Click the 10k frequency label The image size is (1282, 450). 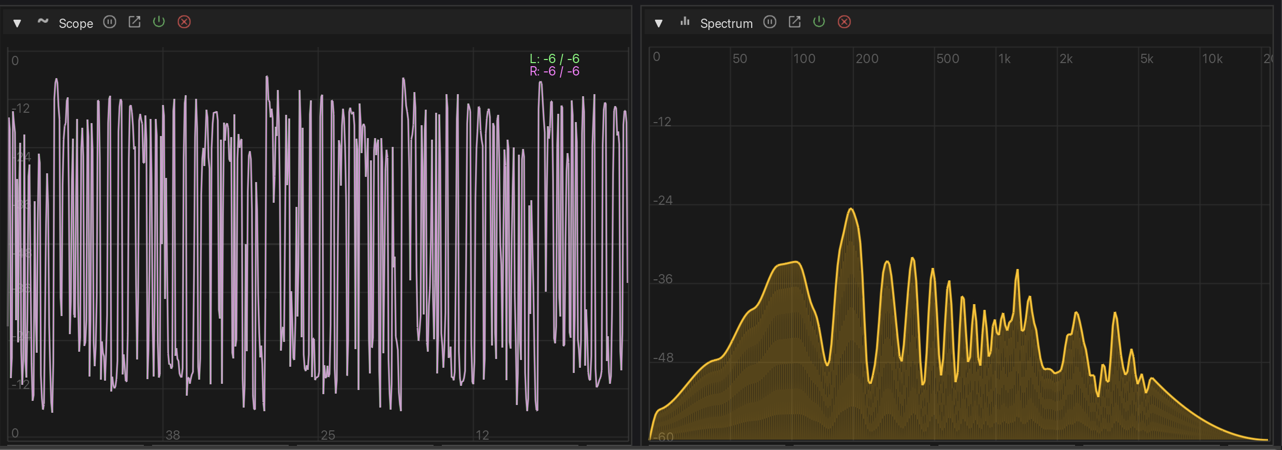[x=1212, y=59]
